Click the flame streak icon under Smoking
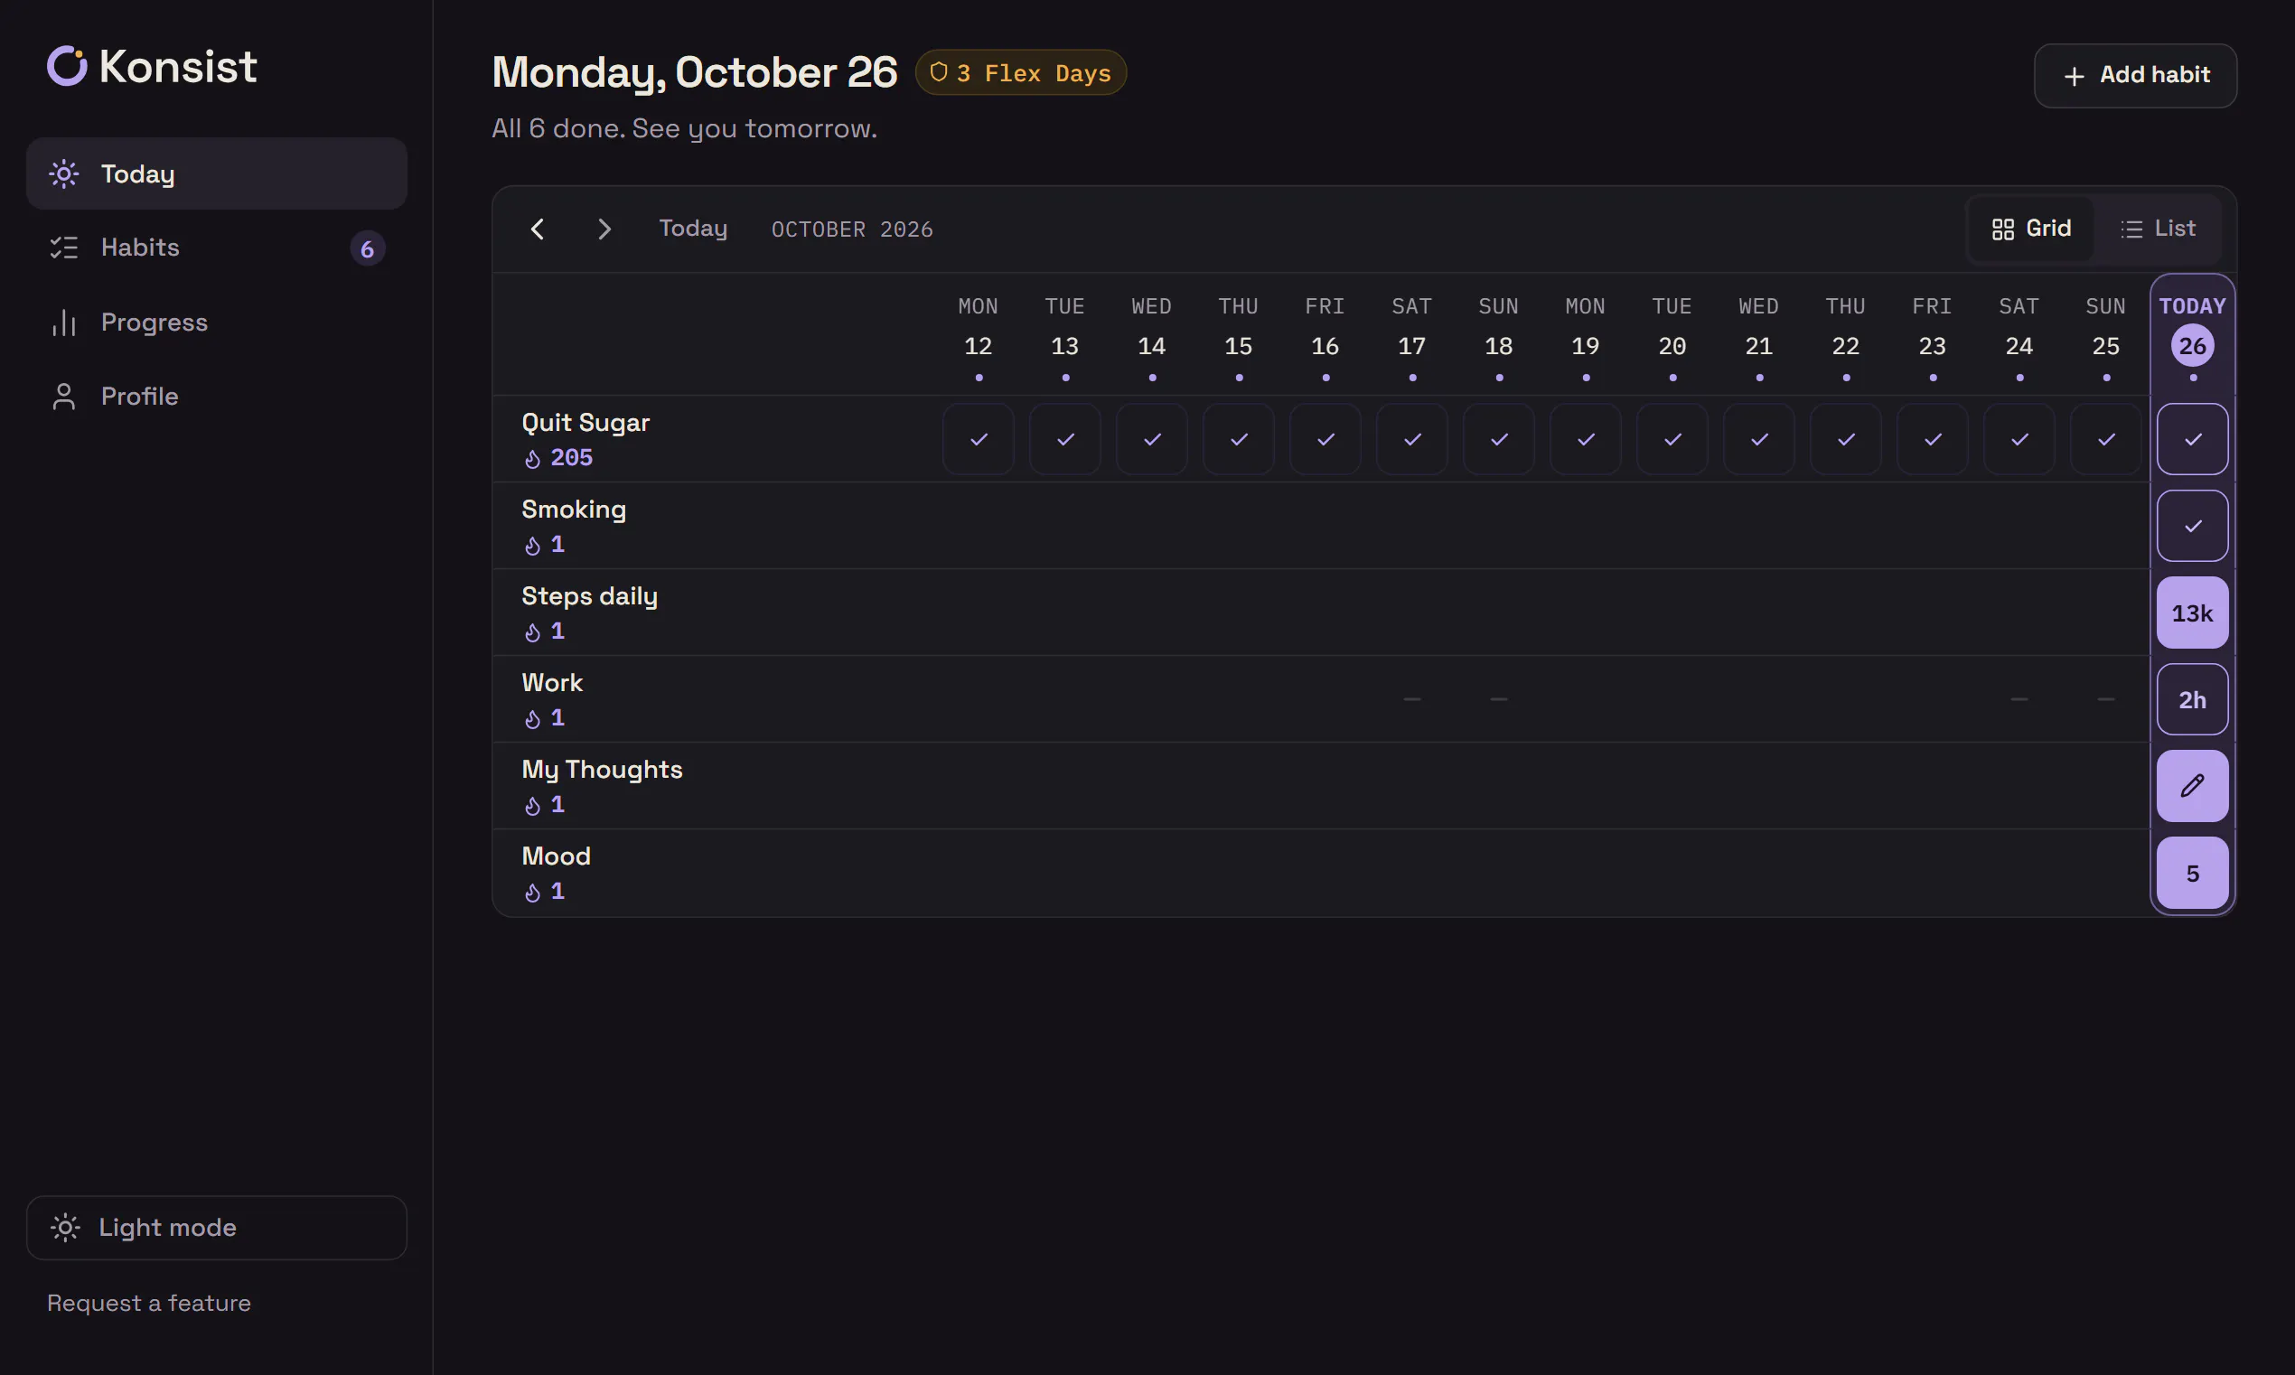2295x1375 pixels. (533, 546)
